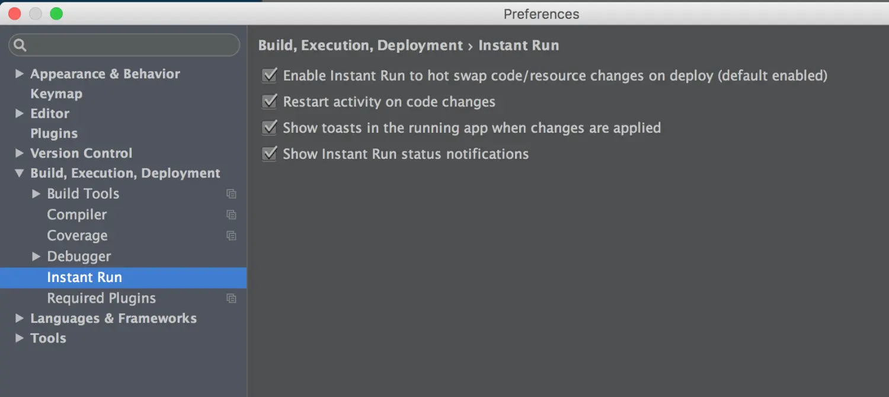
Task: Select Editor label in sidebar
Action: pos(50,113)
